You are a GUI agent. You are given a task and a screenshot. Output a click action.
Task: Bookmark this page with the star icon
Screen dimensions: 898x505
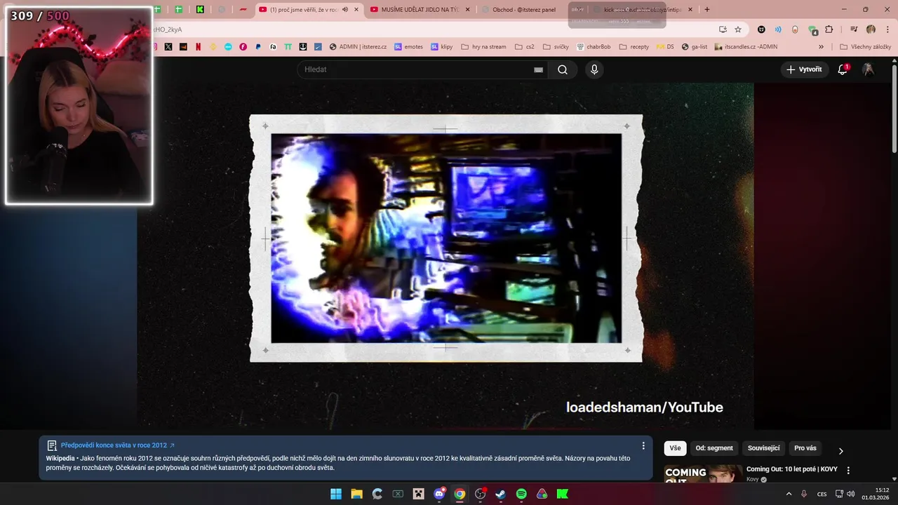(x=738, y=29)
